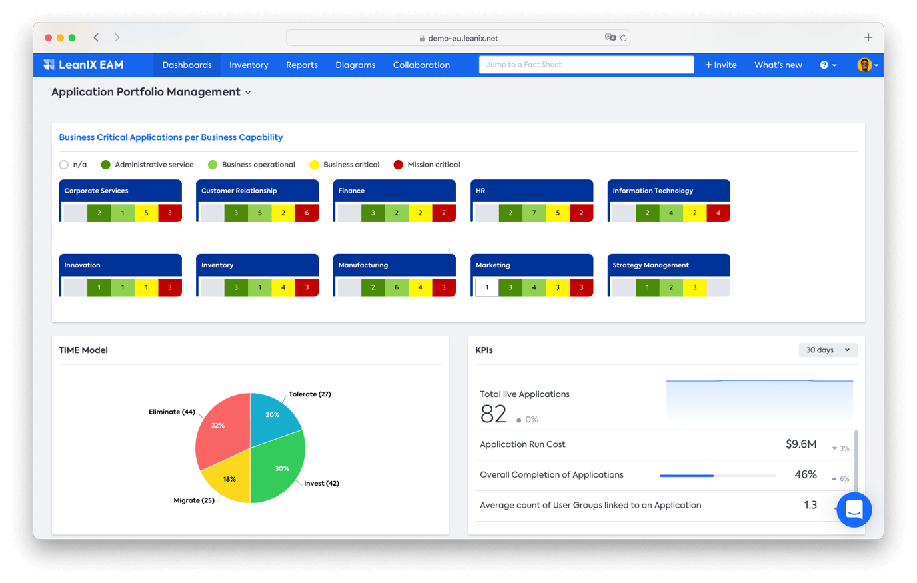The width and height of the screenshot is (917, 583).
Task: Click the user avatar icon
Action: point(865,65)
